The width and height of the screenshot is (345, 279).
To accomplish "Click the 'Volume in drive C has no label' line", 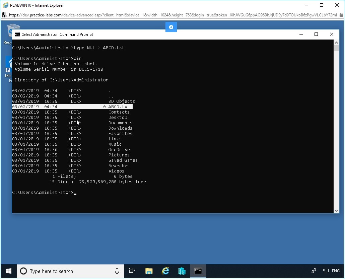I will point(56,64).
